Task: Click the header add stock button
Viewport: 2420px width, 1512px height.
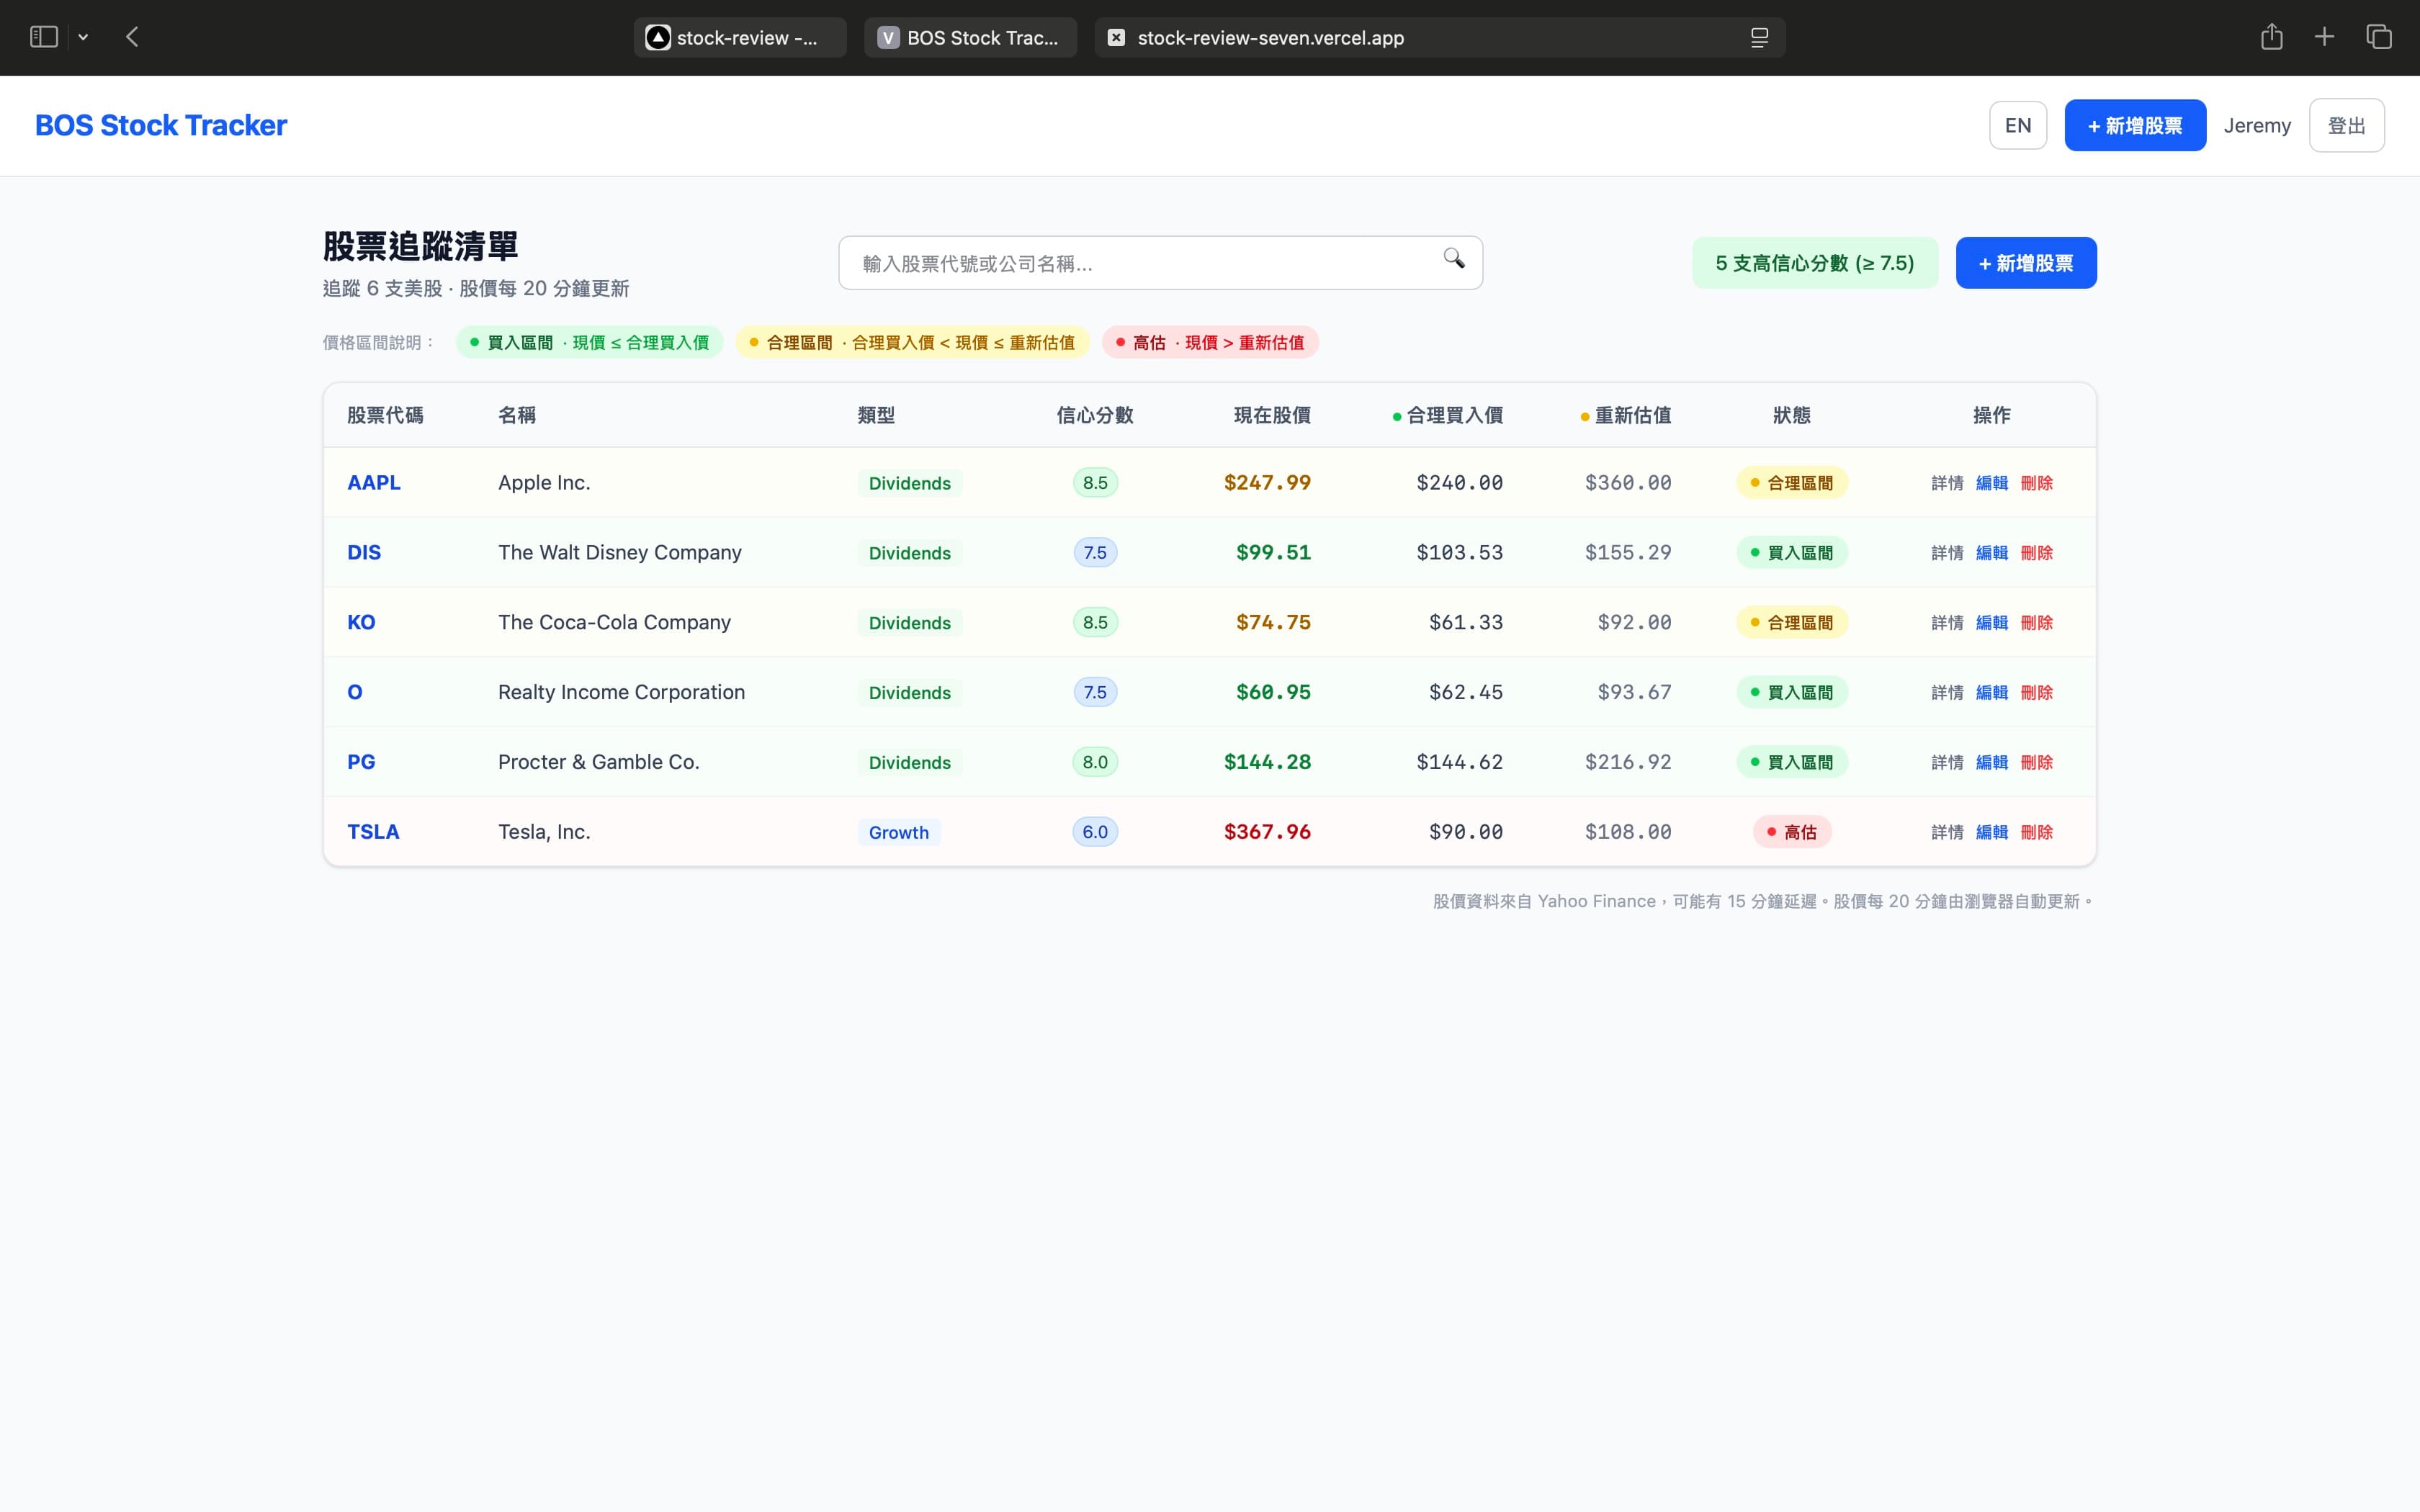Action: [2134, 125]
